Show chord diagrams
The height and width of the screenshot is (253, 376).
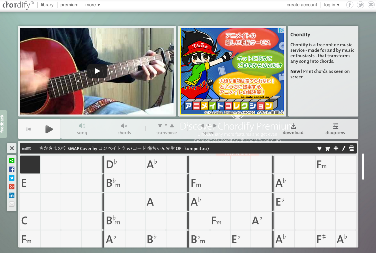[x=335, y=129]
